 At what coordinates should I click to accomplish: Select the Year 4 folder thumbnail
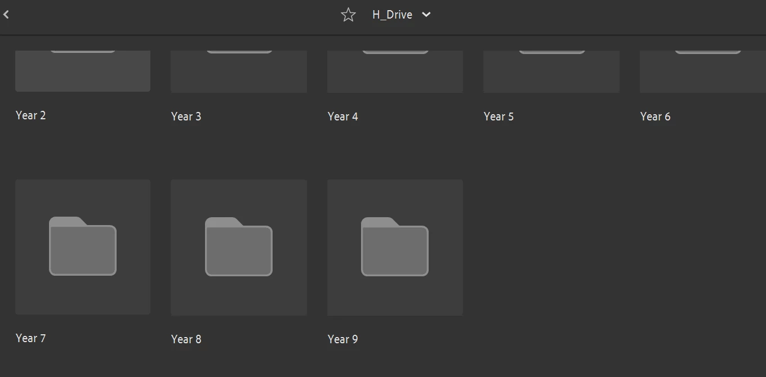[x=395, y=71]
